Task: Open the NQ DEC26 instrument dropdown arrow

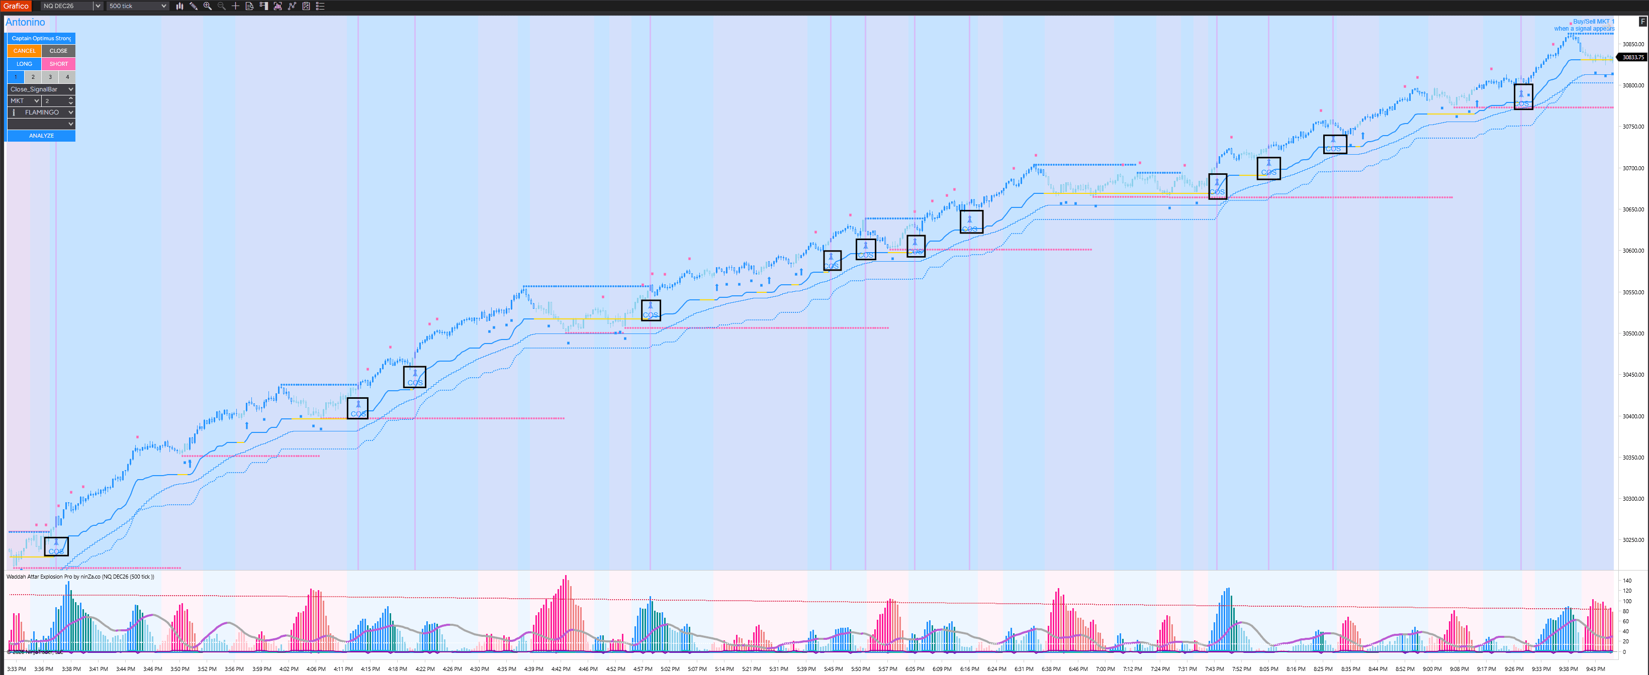Action: coord(98,6)
